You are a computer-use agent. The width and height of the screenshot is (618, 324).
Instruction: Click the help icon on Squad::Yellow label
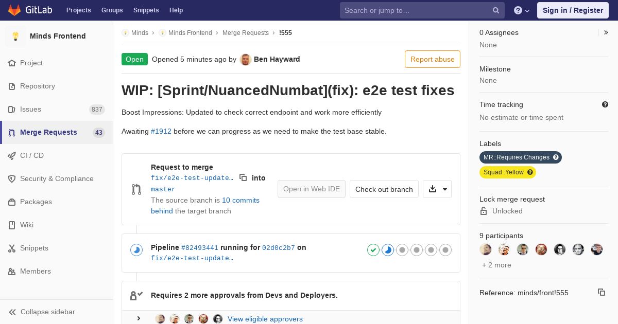[x=530, y=172]
